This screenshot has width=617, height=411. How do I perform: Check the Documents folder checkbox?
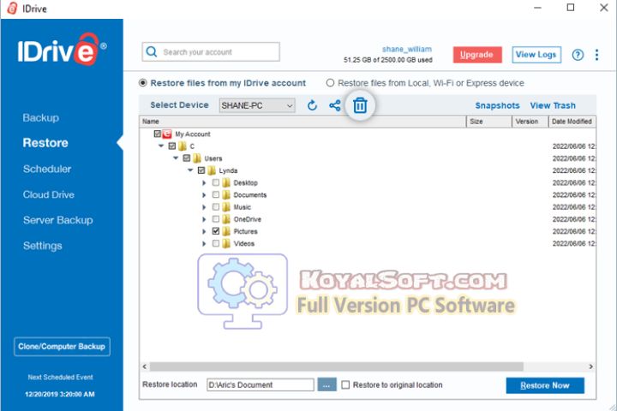tap(216, 194)
